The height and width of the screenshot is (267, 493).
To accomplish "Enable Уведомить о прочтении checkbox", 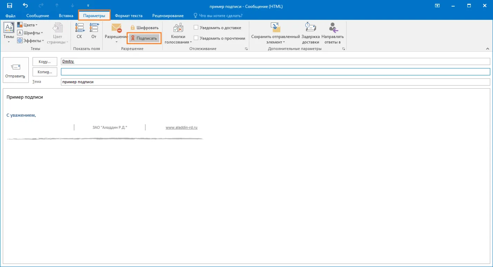I will (x=196, y=38).
